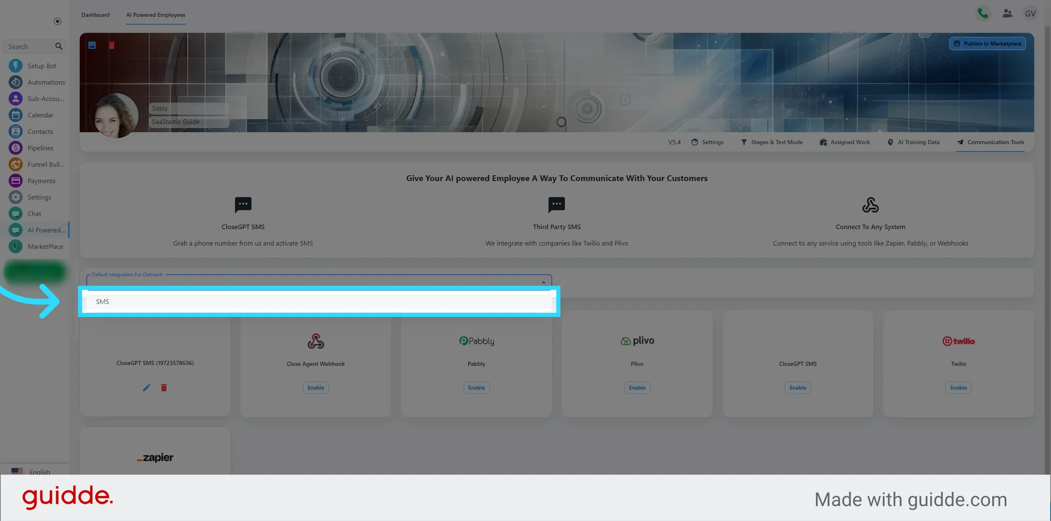The image size is (1051, 521).
Task: Click Publish In Marketplace button
Action: [x=987, y=44]
